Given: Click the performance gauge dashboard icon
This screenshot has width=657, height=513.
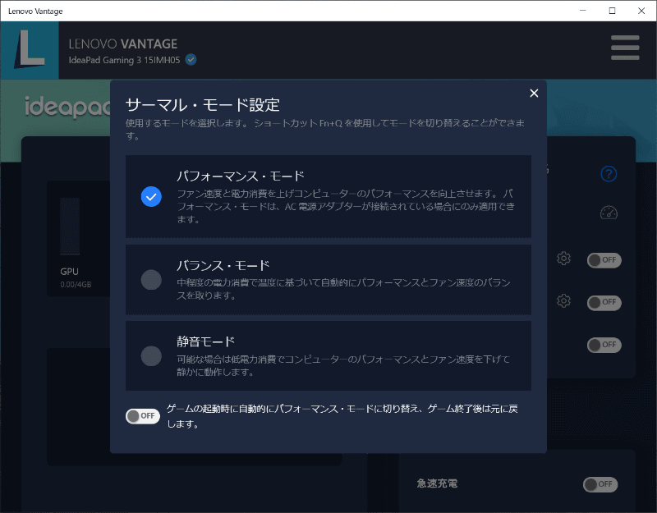Looking at the screenshot, I should click(608, 213).
